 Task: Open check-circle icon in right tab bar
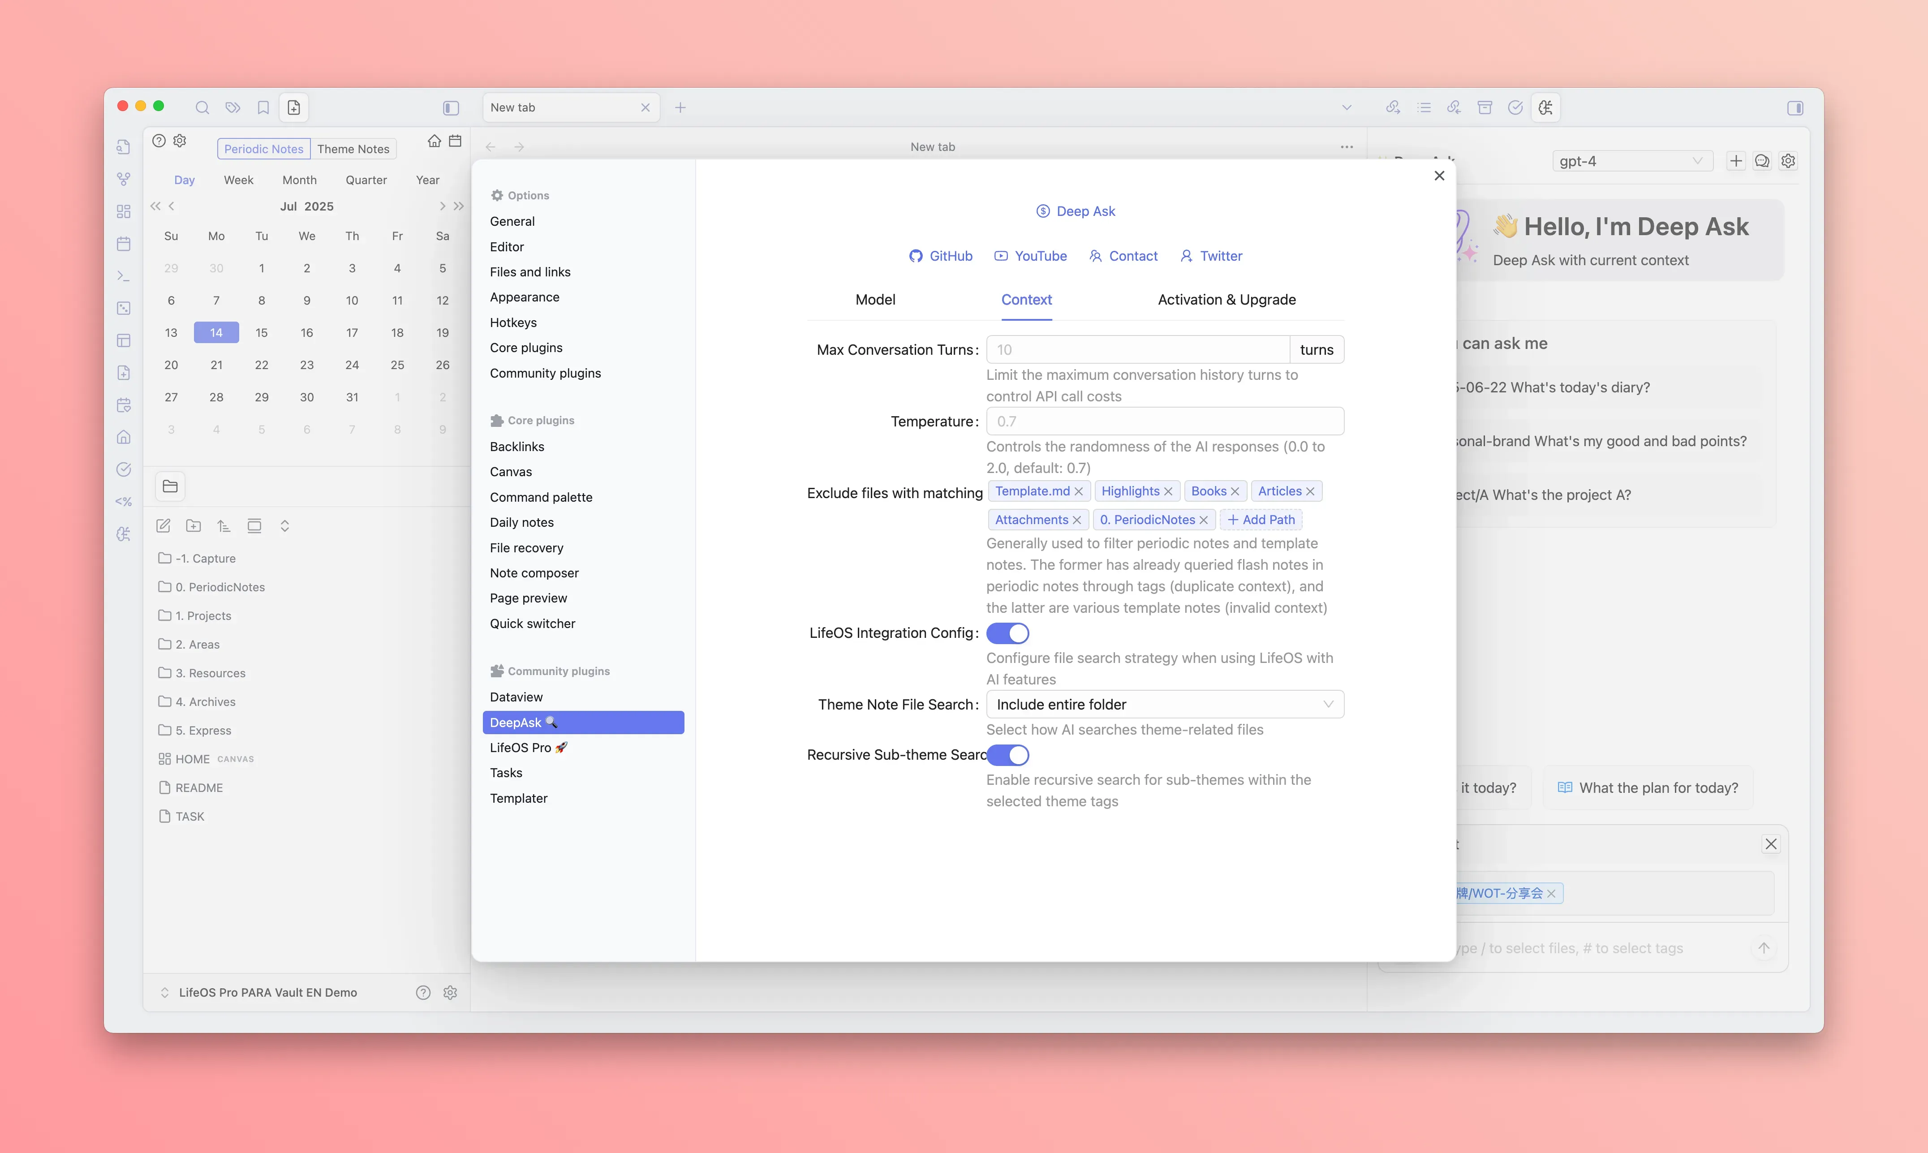[1515, 107]
